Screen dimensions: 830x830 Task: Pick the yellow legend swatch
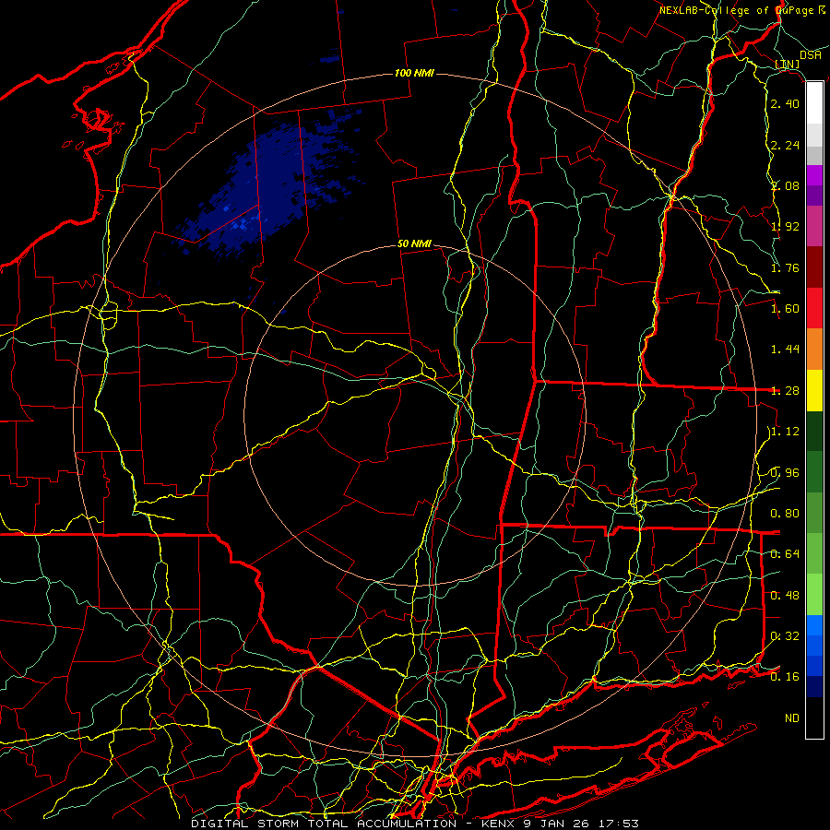pos(814,391)
